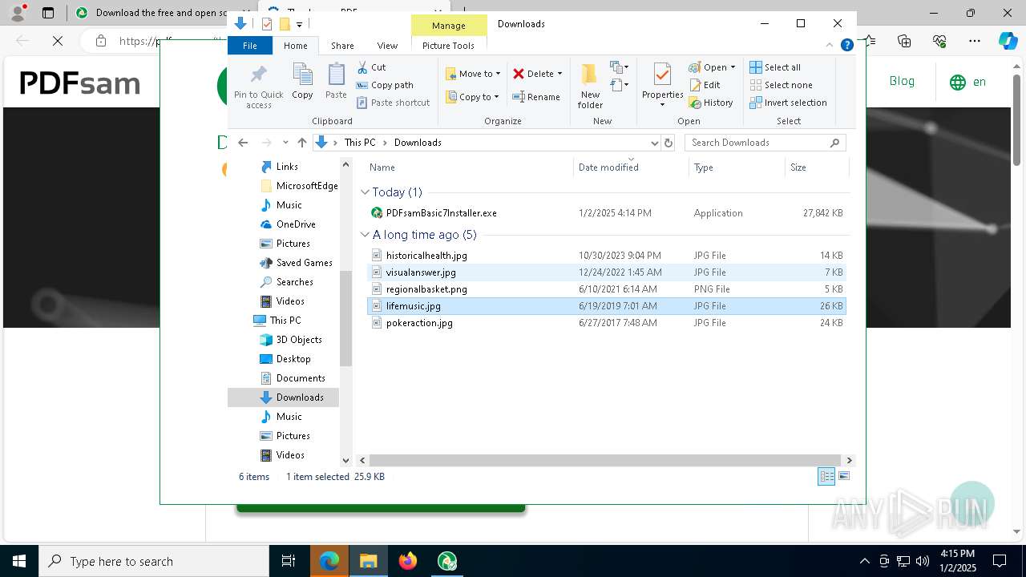
Task: Open the File menu tab
Action: tap(250, 46)
